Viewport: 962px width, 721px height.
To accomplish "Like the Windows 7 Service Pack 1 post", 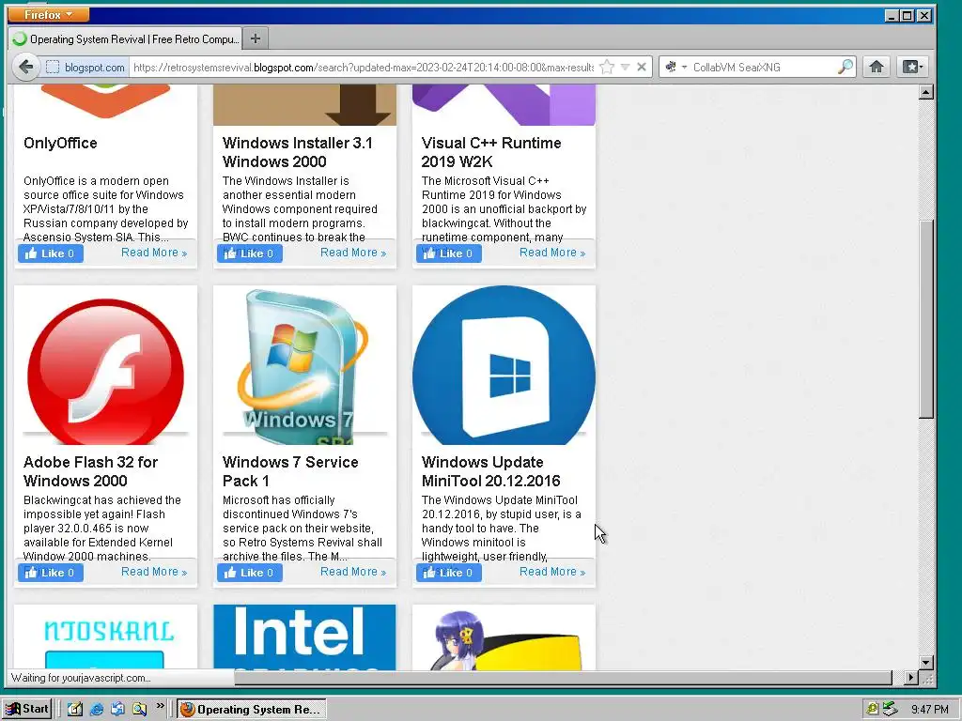I will coord(250,573).
